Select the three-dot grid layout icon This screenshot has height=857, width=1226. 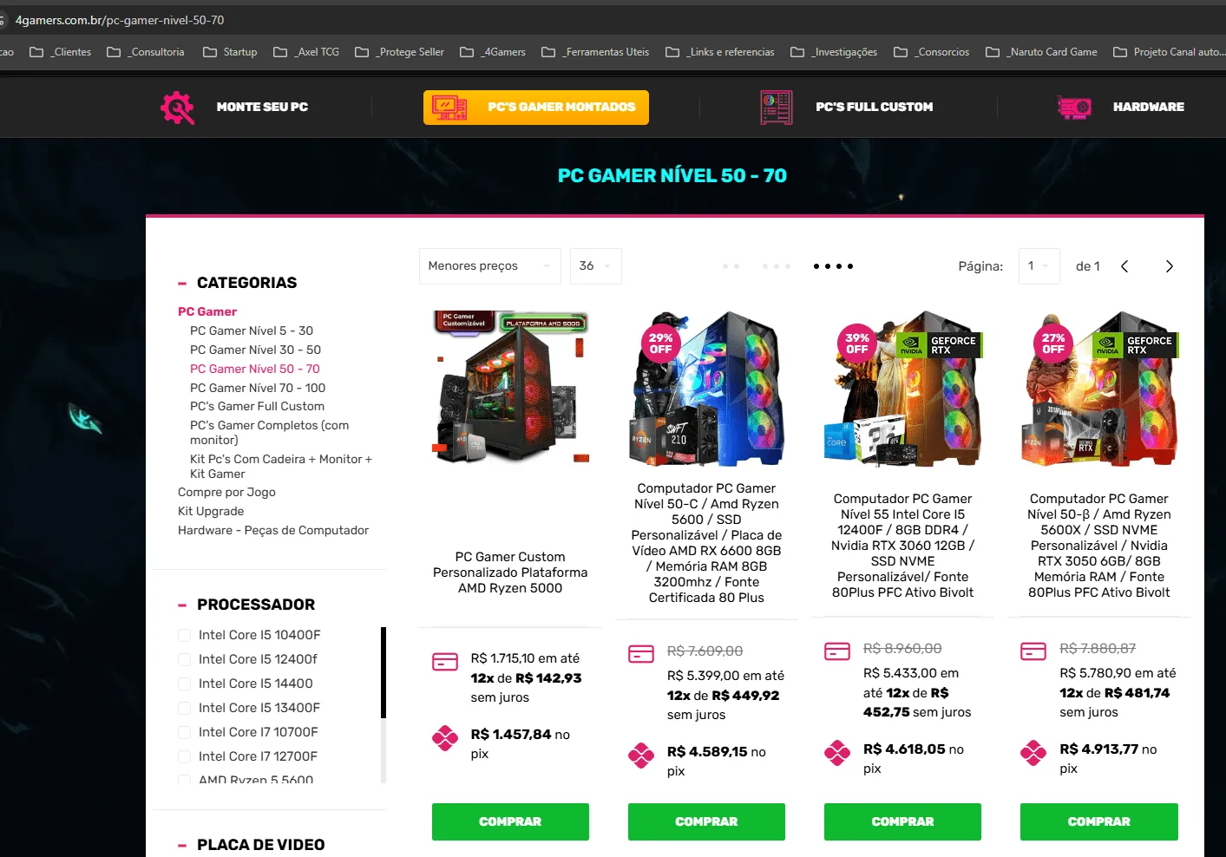click(777, 266)
